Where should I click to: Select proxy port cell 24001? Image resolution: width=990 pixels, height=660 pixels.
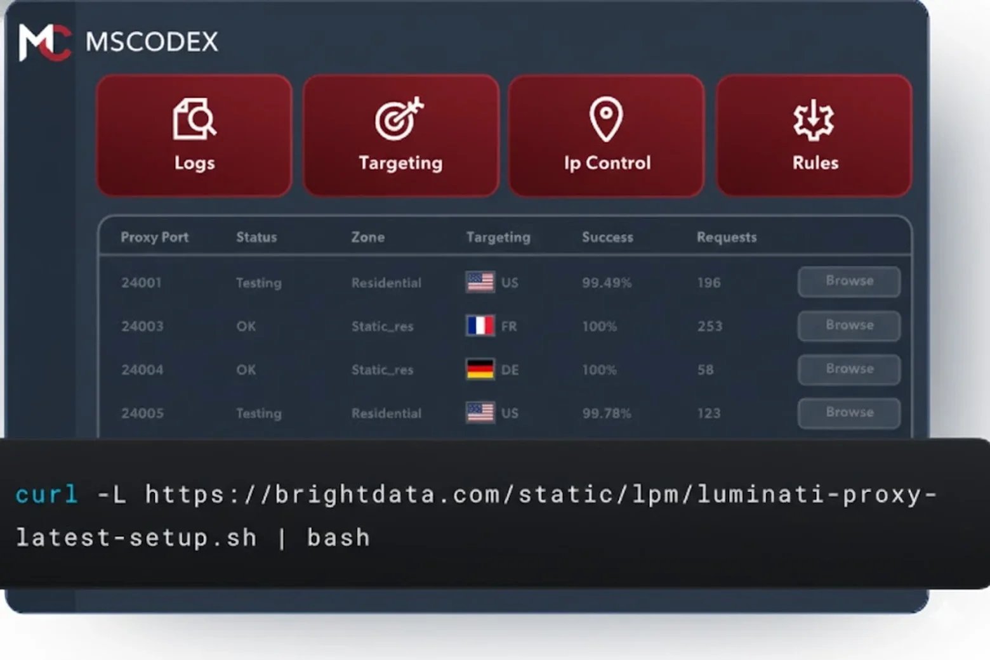pos(142,283)
